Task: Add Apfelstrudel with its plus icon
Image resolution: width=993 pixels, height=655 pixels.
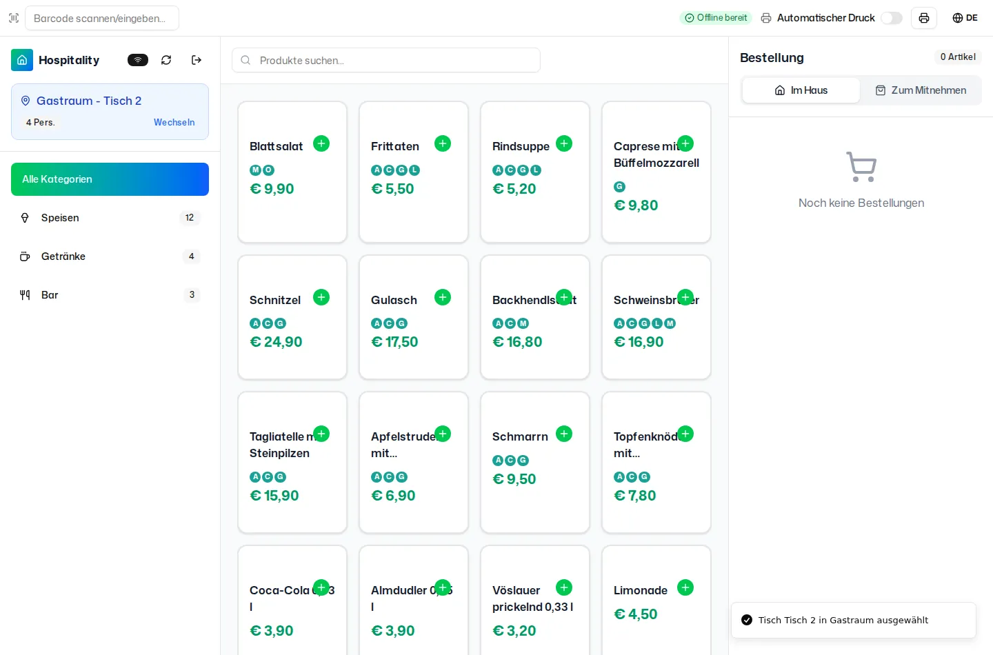Action: 443,434
